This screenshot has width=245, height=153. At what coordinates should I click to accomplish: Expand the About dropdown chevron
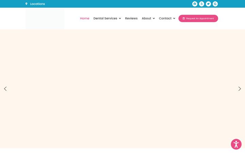pos(154,18)
